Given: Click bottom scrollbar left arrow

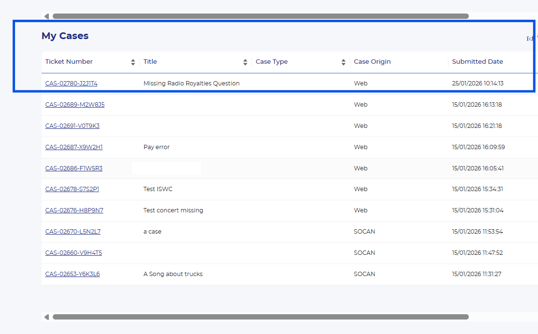Looking at the screenshot, I should point(46,317).
